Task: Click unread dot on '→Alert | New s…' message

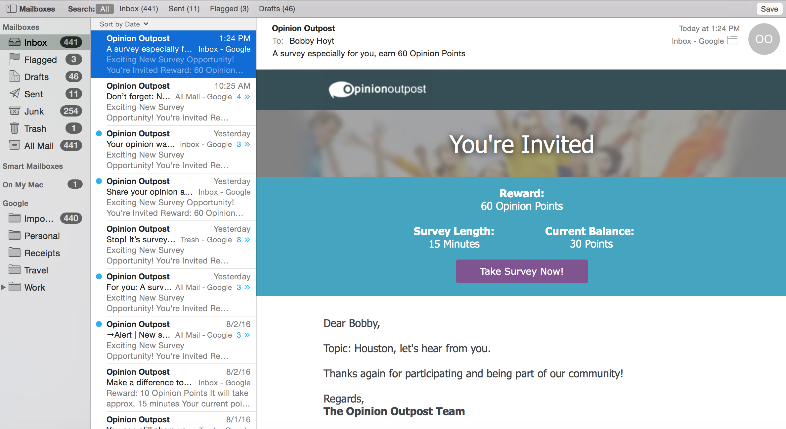Action: (x=99, y=324)
